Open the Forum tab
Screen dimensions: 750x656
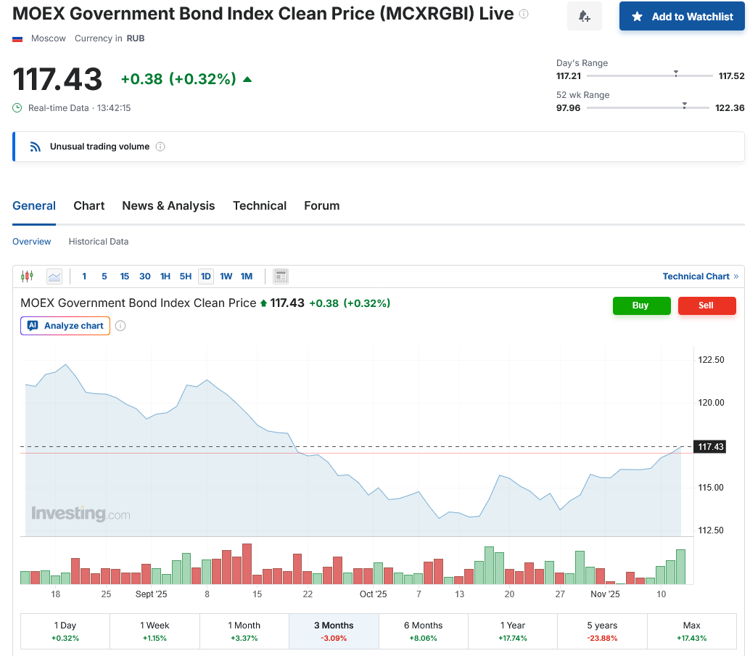(x=322, y=206)
